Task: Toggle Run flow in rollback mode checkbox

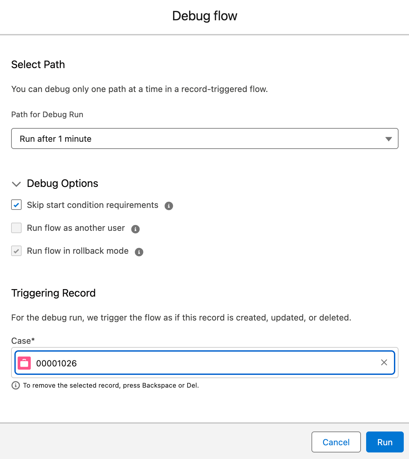Action: (16, 251)
